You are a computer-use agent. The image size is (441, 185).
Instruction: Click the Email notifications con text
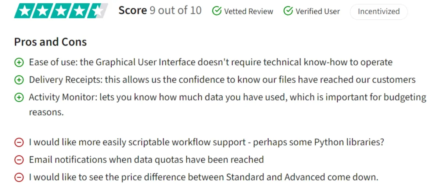[x=146, y=160]
